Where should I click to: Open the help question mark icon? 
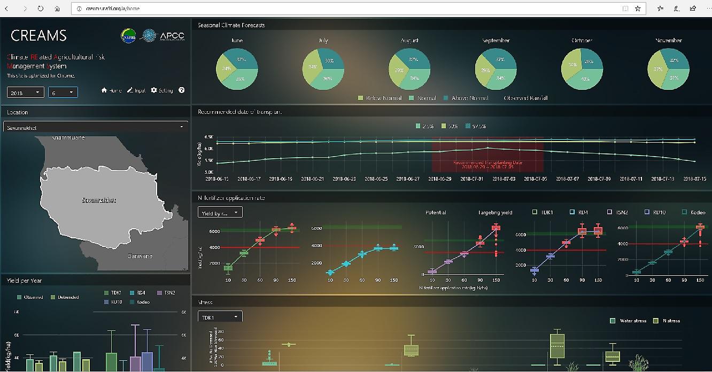tap(182, 90)
